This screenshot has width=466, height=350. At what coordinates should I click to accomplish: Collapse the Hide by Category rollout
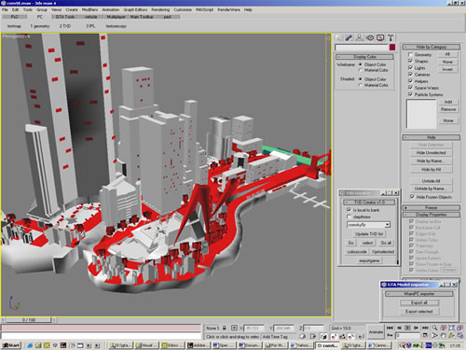coord(432,47)
